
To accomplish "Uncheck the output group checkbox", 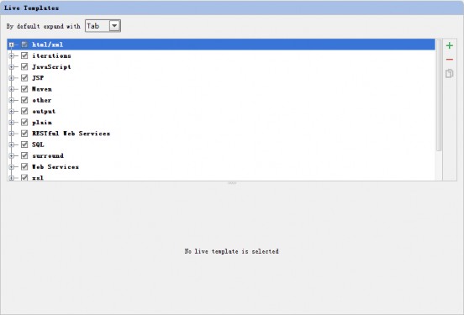I will point(24,111).
